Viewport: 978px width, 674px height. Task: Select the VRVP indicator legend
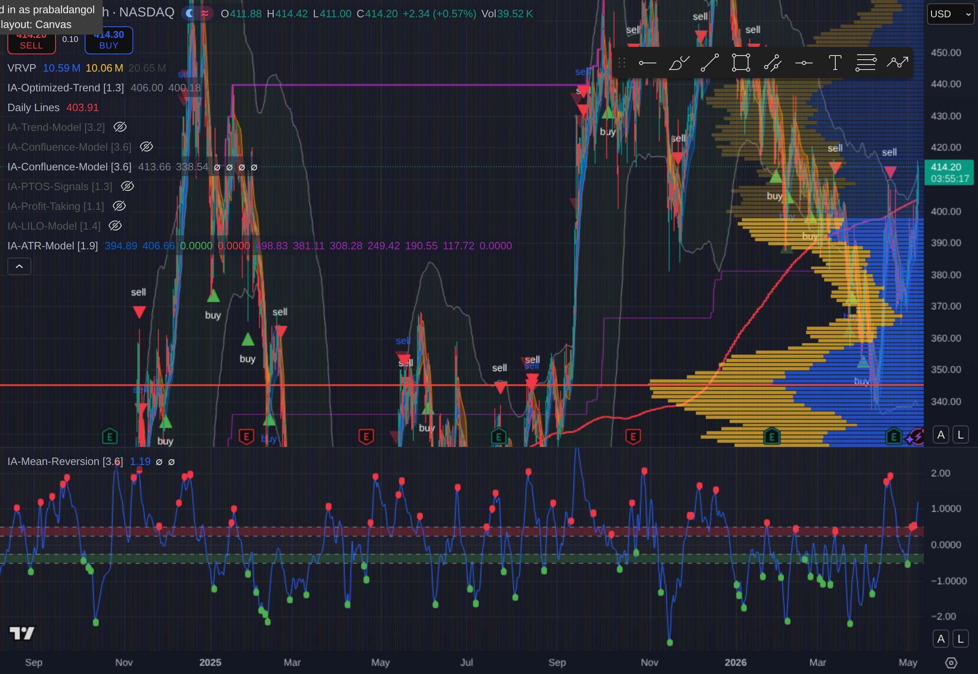(x=21, y=68)
